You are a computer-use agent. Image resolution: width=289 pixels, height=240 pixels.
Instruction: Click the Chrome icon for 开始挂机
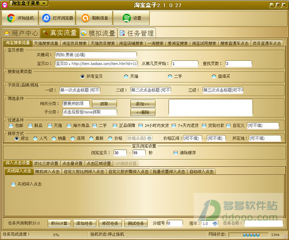11,18
